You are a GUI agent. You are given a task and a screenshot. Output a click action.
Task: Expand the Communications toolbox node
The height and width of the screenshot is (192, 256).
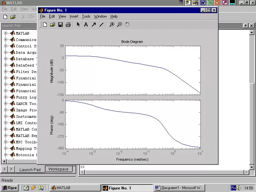click(5, 39)
